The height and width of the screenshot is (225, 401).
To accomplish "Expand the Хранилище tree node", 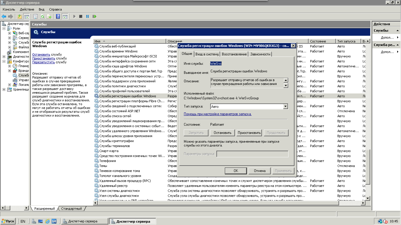I will [4, 89].
